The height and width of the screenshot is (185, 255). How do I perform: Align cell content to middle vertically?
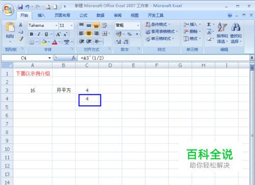coord(89,25)
